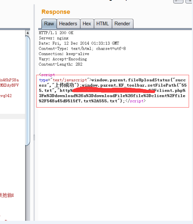Click the 'MXDAyBFV' text in request pane
The image size is (193, 224).
(10, 85)
